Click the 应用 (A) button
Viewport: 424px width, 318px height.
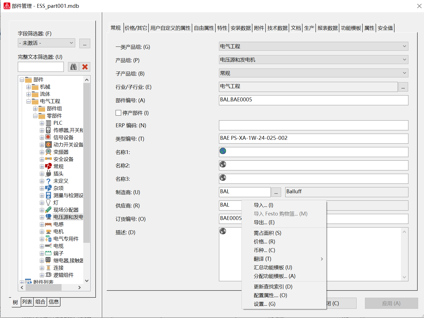tap(391, 303)
